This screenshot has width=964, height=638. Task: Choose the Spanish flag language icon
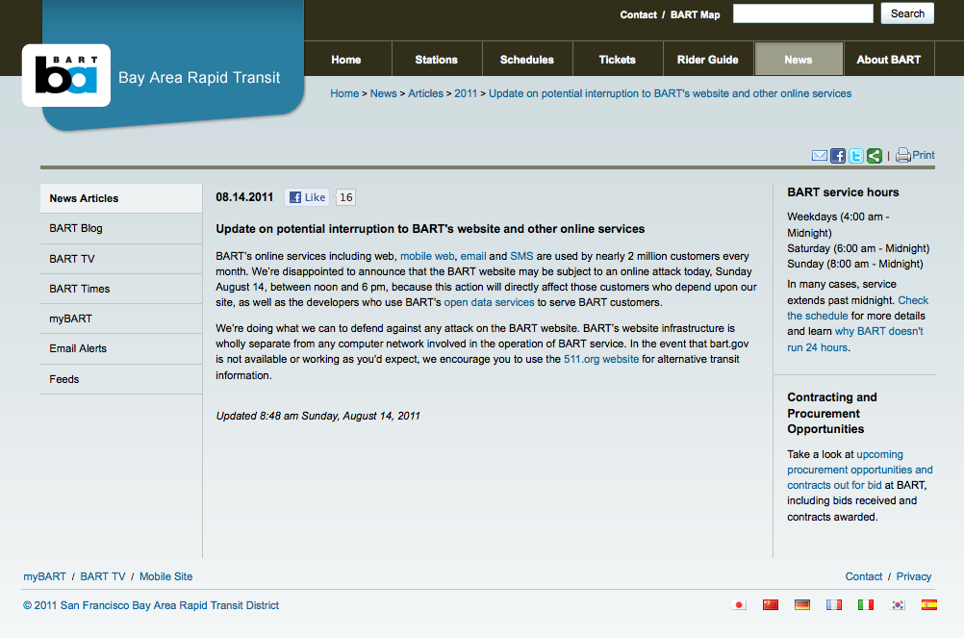[x=928, y=605]
